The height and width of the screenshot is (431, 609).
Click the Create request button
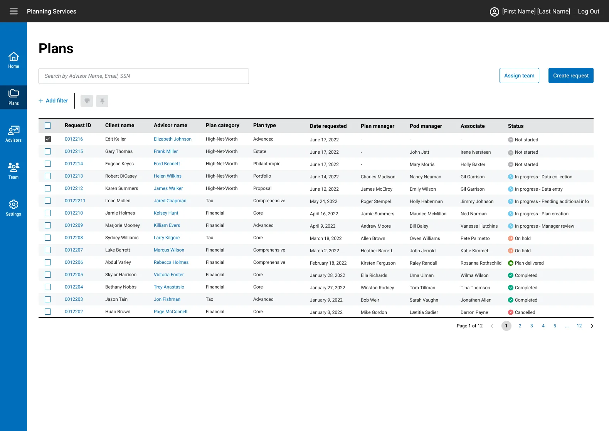point(571,75)
